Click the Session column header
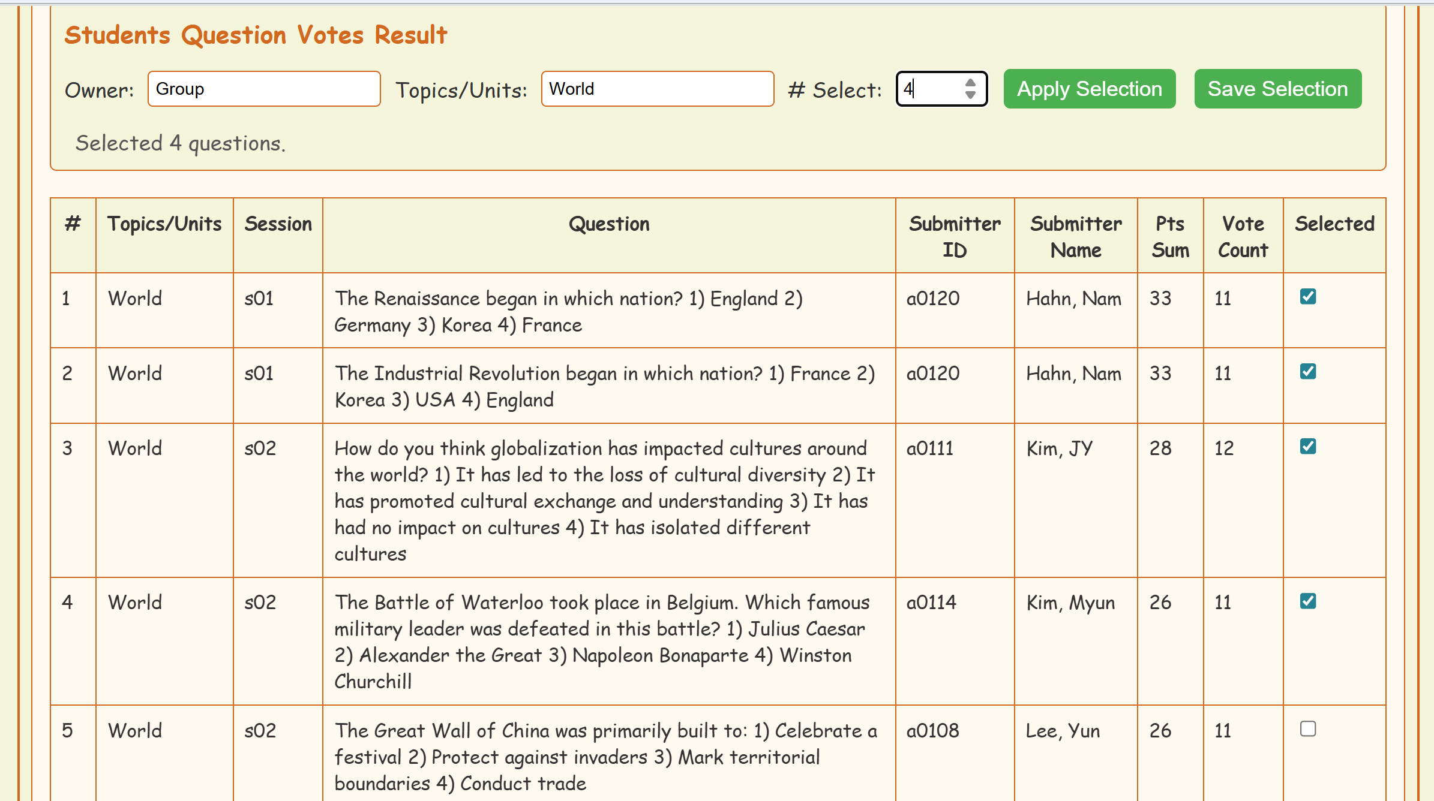 point(278,224)
